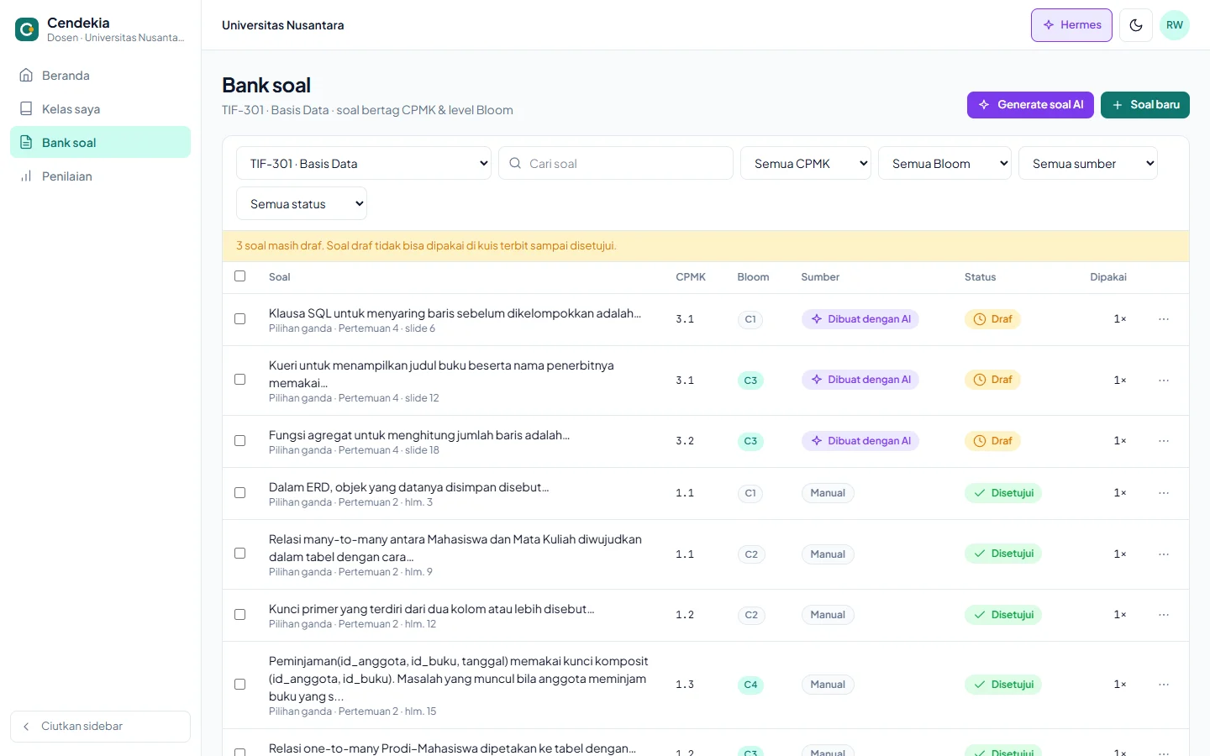1210x756 pixels.
Task: Click the C4 Bloom badge
Action: pos(750,685)
